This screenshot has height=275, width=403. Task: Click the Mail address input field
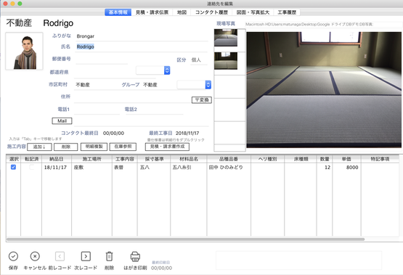pos(142,121)
